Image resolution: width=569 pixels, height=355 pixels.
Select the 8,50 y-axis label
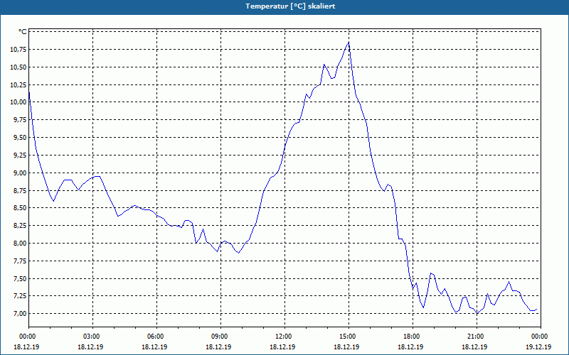(20, 208)
